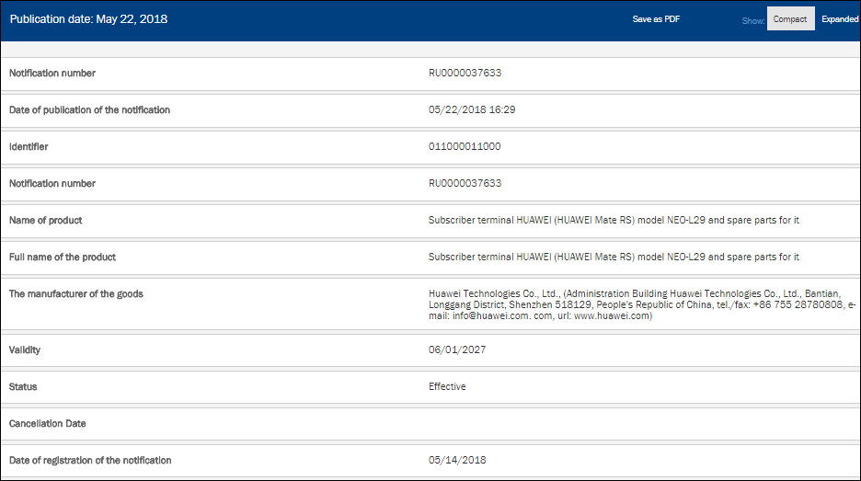Select the Date of publication of the notification label
This screenshot has width=861, height=481.
tap(89, 109)
